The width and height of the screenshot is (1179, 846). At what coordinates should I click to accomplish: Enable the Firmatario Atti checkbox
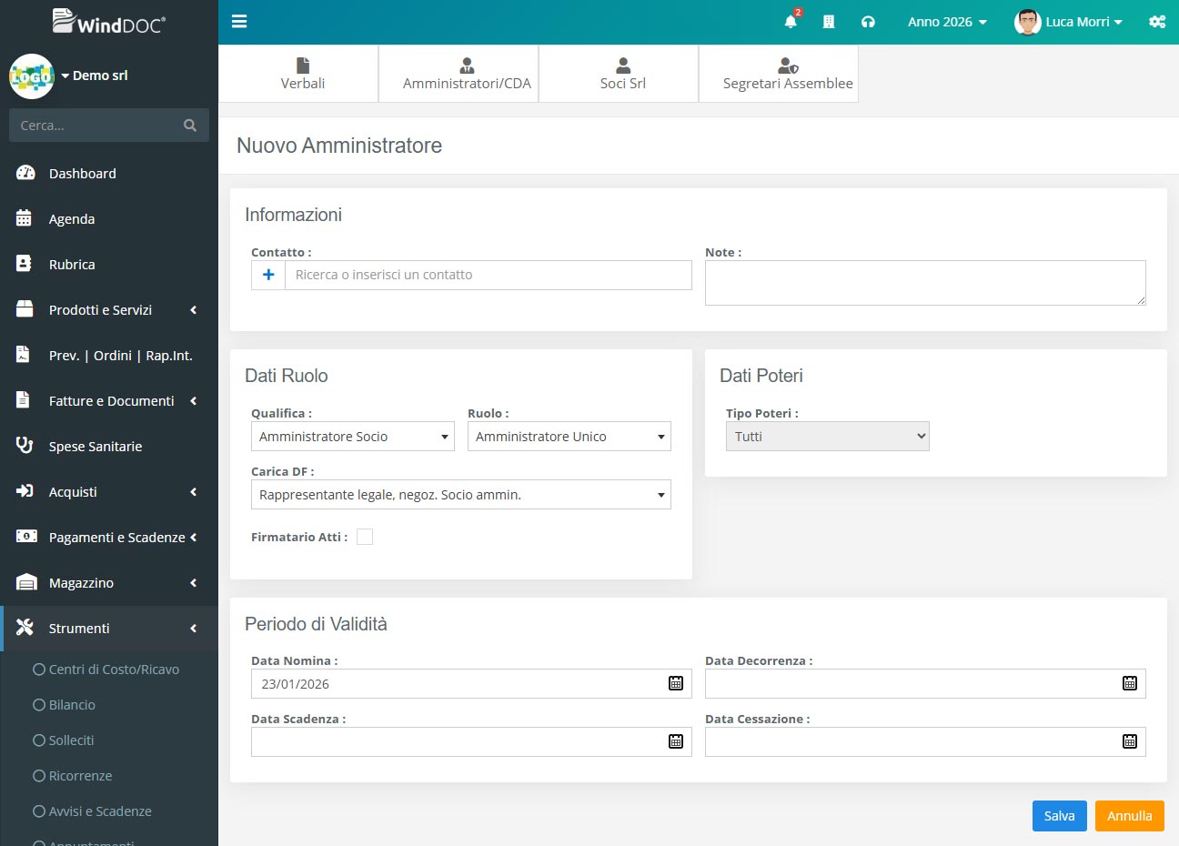coord(365,537)
